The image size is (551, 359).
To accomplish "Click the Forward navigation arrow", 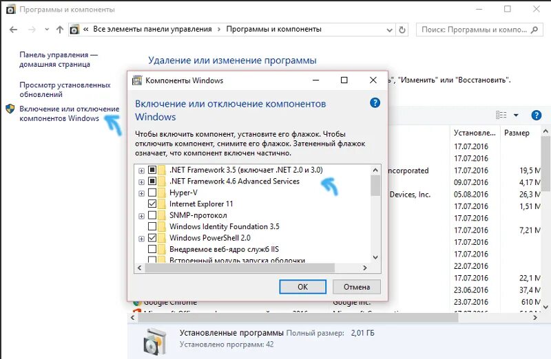I will click(x=32, y=30).
